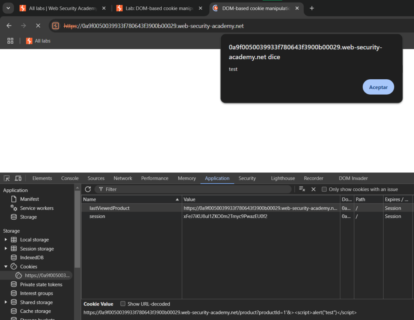Close the All labs Web Security Academy tab
The width and height of the screenshot is (414, 320).
tap(104, 8)
